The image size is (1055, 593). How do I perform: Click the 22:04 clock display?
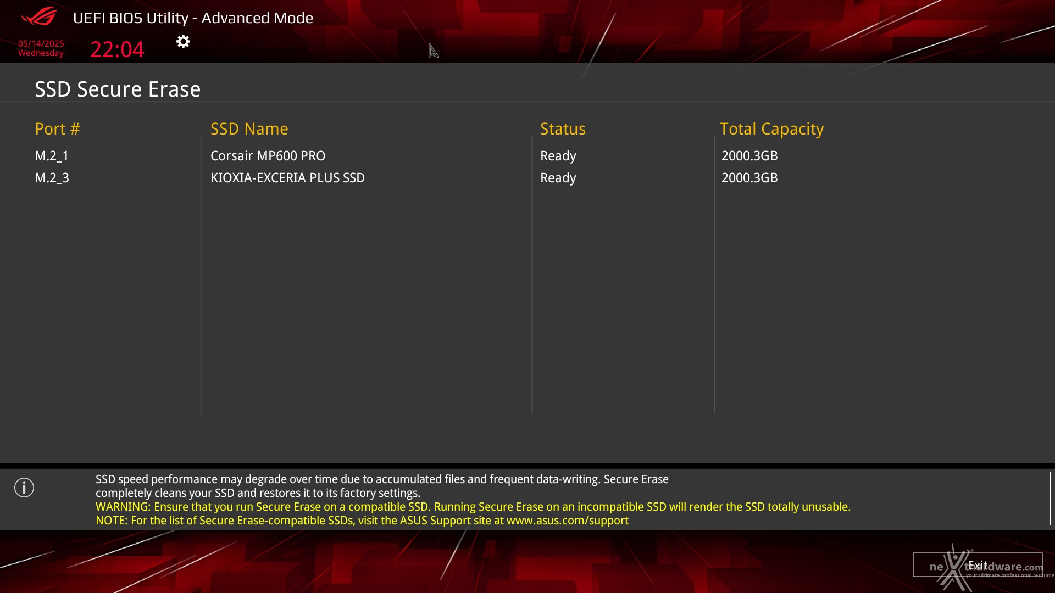pyautogui.click(x=117, y=49)
